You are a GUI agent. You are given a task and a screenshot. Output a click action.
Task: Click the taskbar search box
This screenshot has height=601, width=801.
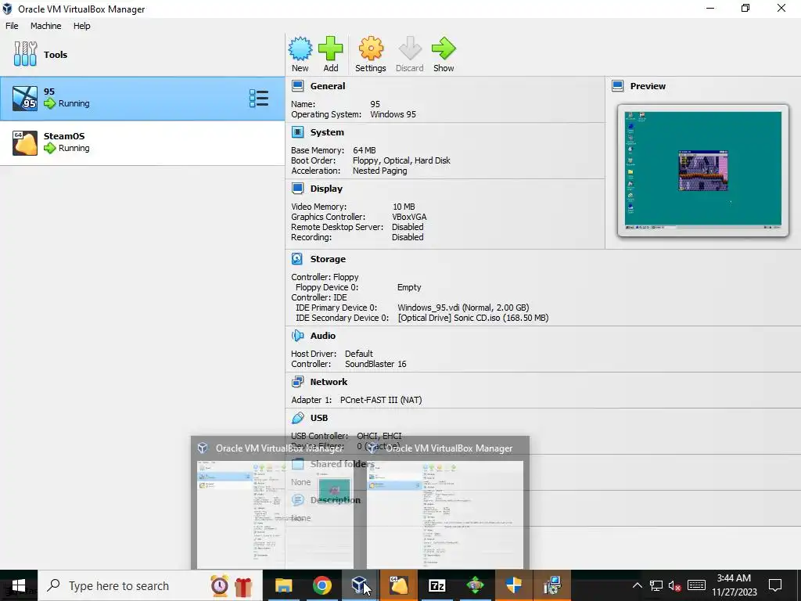point(150,585)
